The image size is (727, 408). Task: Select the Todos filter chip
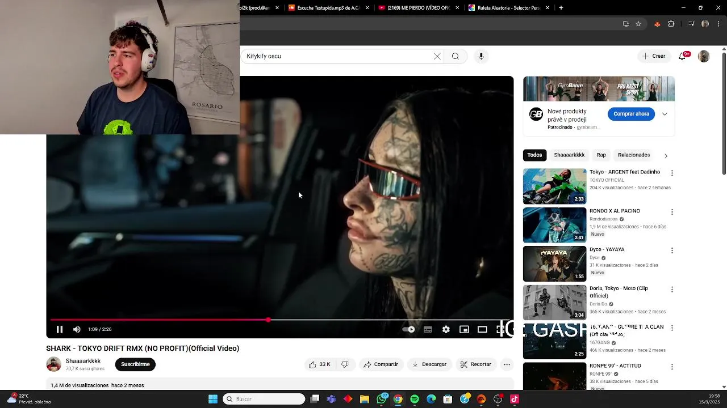[534, 155]
